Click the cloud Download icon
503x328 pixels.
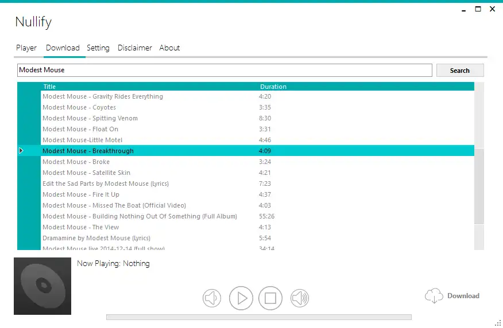(434, 295)
